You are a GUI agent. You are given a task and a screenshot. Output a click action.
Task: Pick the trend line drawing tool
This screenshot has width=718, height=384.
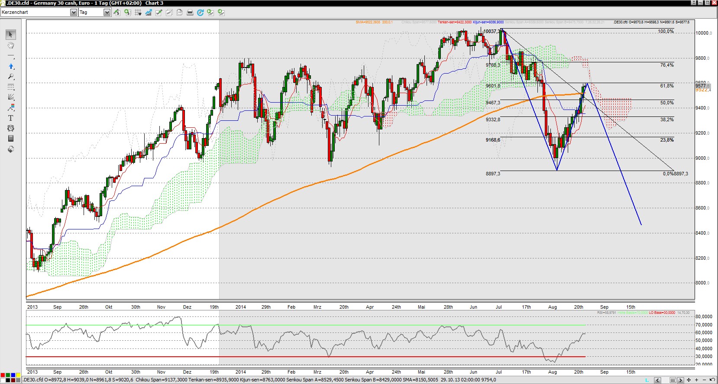11,56
